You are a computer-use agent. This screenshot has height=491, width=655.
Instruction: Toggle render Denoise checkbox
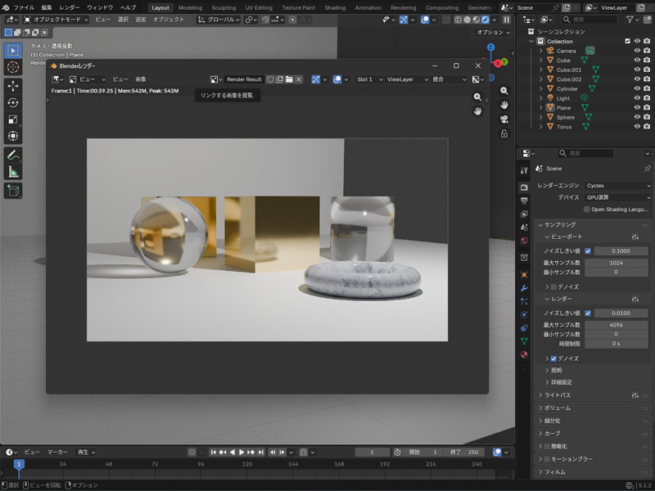coord(553,358)
